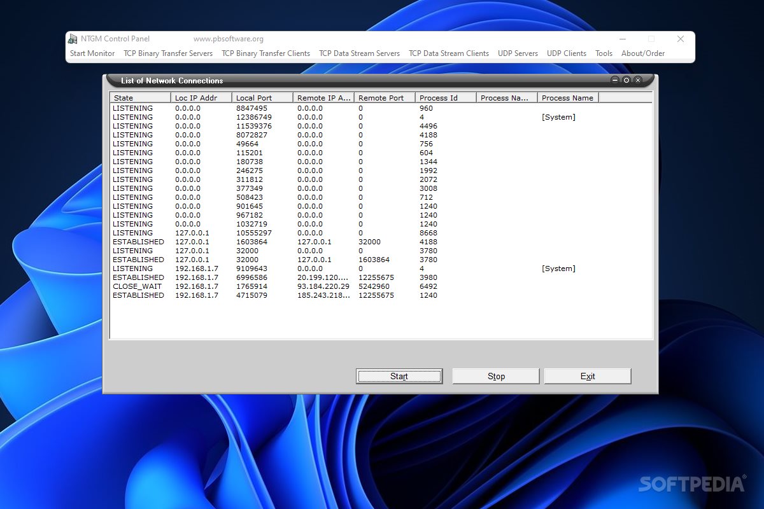The width and height of the screenshot is (764, 509).
Task: Click process ID 960
Action: point(426,108)
